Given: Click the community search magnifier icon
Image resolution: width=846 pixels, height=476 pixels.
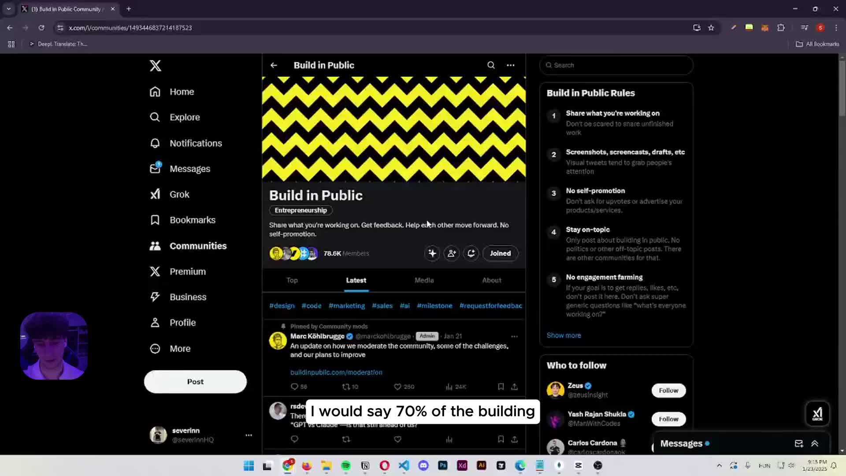Looking at the screenshot, I should (491, 65).
